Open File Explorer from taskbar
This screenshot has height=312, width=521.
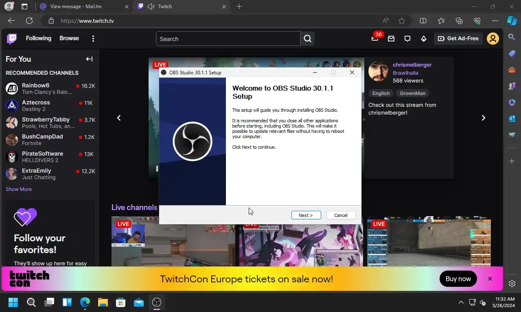pos(103,302)
